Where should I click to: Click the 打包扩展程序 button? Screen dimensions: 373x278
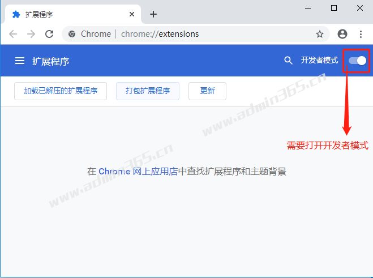(148, 91)
